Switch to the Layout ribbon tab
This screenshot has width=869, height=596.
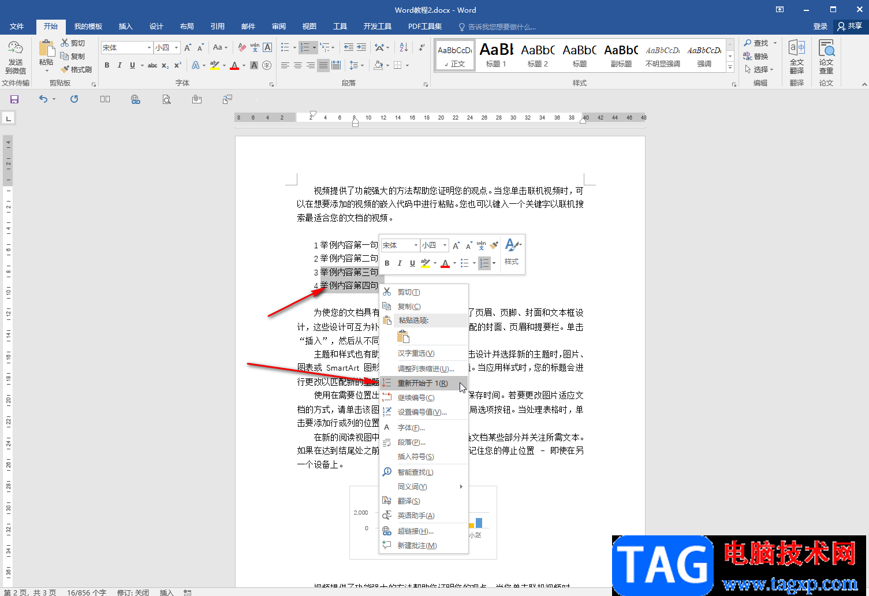coord(187,27)
